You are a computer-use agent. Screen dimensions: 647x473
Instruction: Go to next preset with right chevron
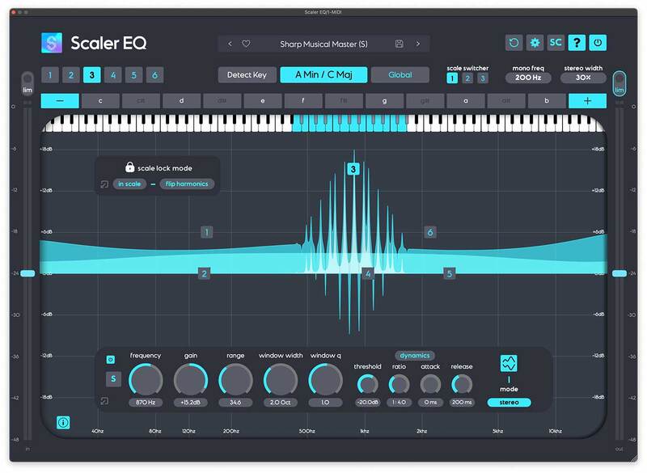418,44
